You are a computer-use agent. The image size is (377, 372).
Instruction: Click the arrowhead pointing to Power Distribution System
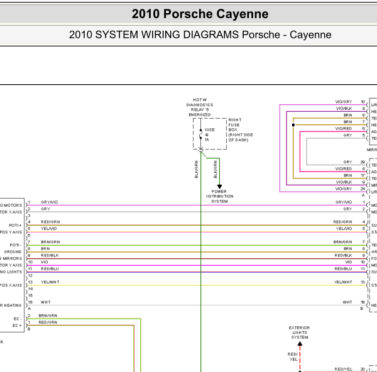219,187
